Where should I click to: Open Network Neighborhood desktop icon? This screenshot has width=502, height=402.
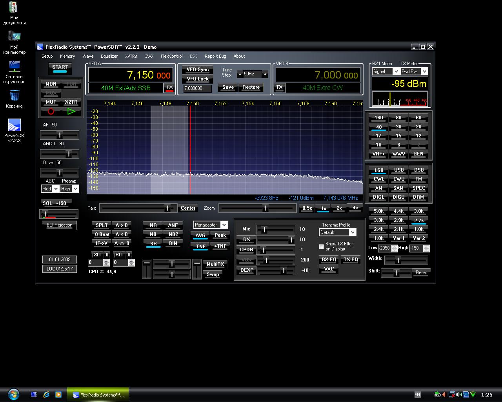click(x=15, y=72)
